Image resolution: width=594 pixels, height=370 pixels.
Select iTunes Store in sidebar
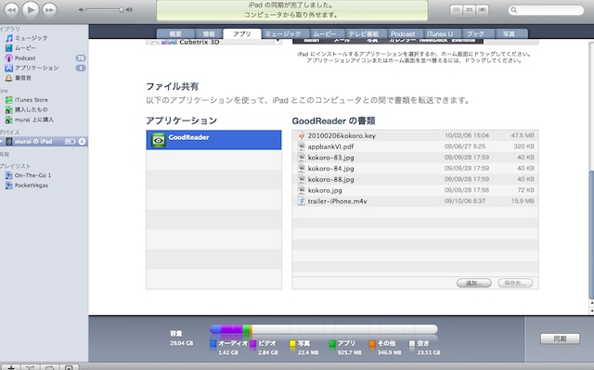point(31,100)
